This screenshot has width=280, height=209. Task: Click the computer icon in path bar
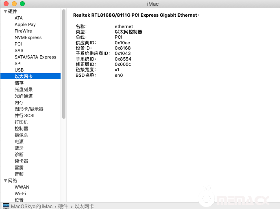(x=6, y=206)
